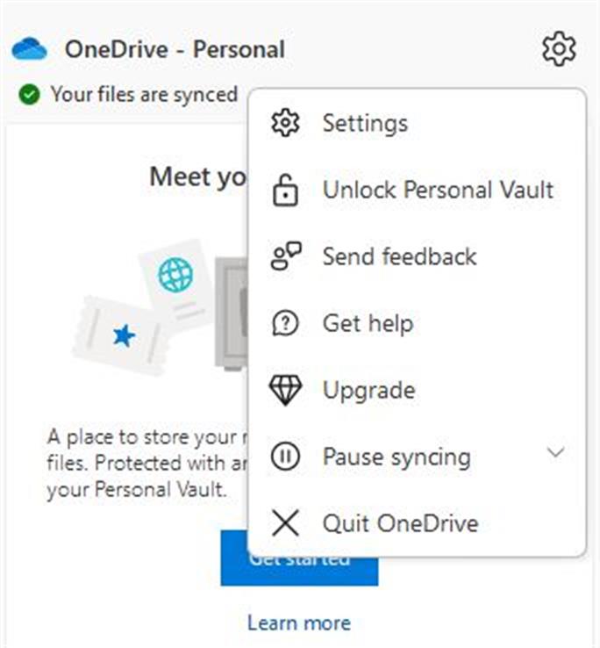This screenshot has width=600, height=648.
Task: Open the Learn more link
Action: [x=298, y=623]
